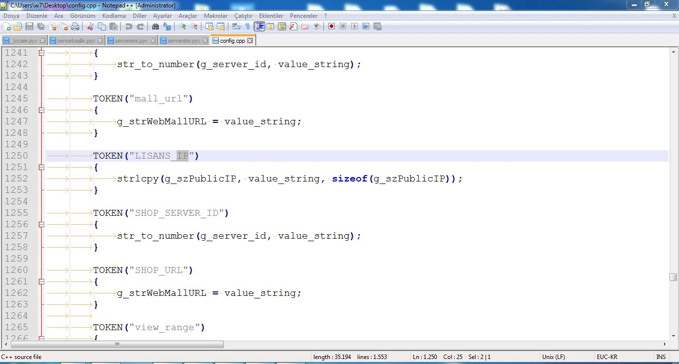Image resolution: width=679 pixels, height=364 pixels.
Task: Collapse the code block at line 1251
Action: (41, 167)
